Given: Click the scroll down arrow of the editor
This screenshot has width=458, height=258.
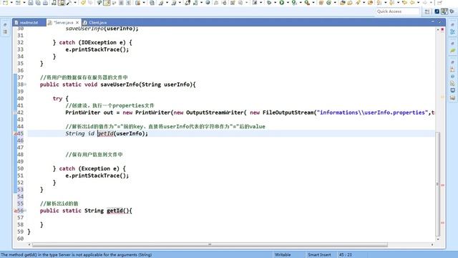Looking at the screenshot, I should [437, 239].
